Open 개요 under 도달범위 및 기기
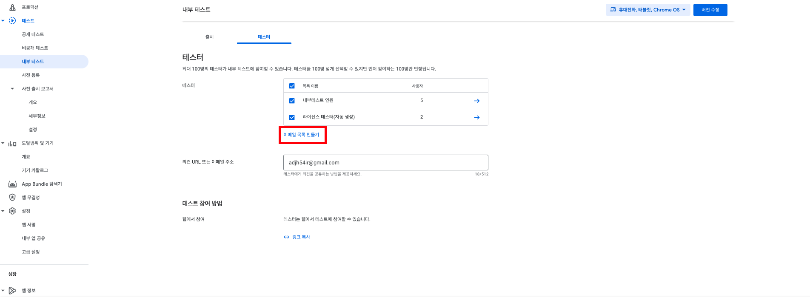Viewport: 810px width, 297px height. (26, 157)
